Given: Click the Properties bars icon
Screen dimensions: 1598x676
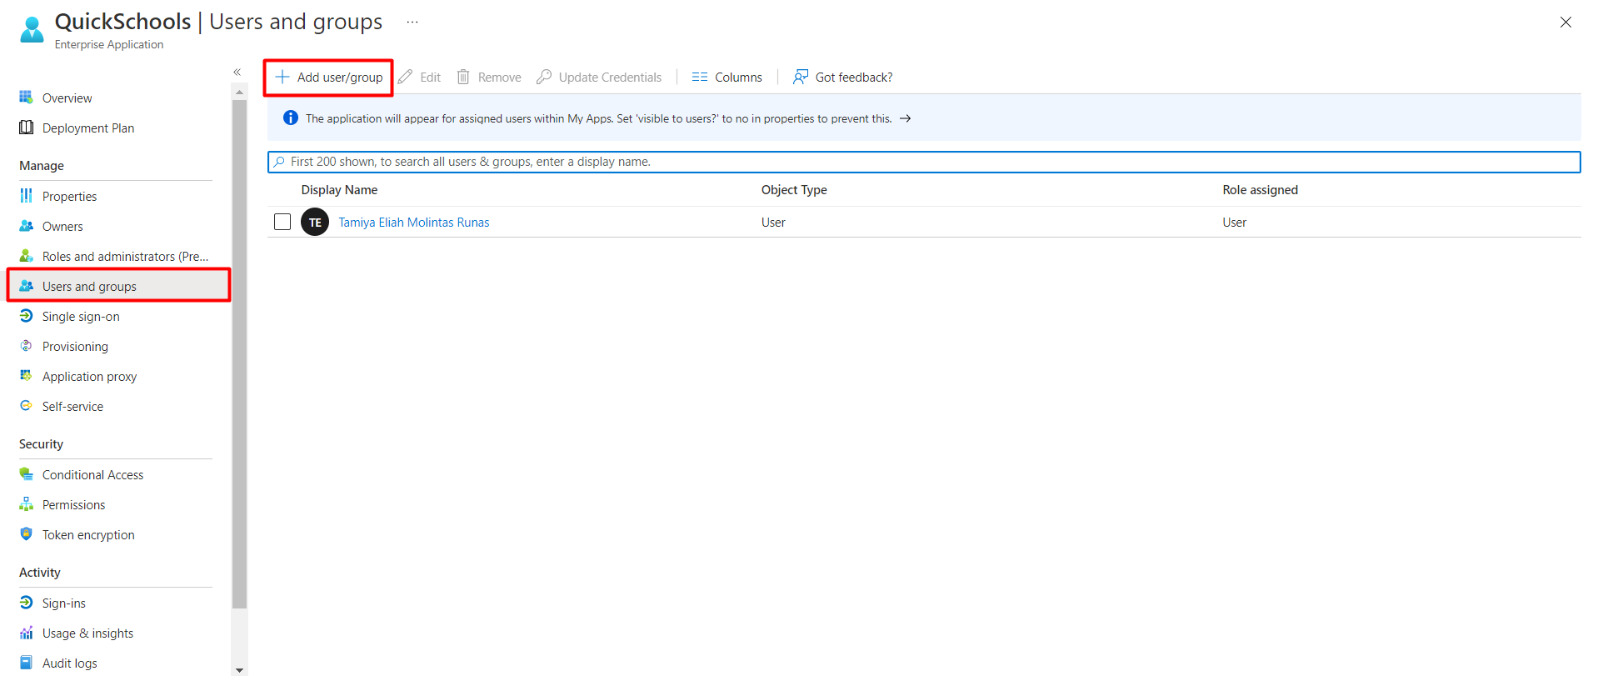Looking at the screenshot, I should pos(26,196).
